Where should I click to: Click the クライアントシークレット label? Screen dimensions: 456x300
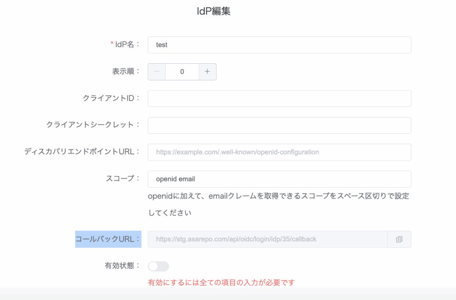coord(93,125)
